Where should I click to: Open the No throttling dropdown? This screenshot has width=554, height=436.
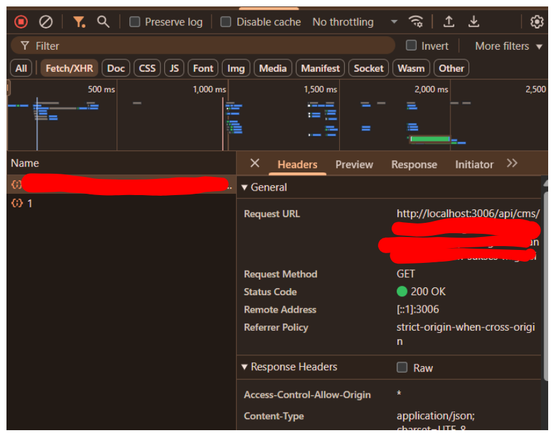point(354,22)
